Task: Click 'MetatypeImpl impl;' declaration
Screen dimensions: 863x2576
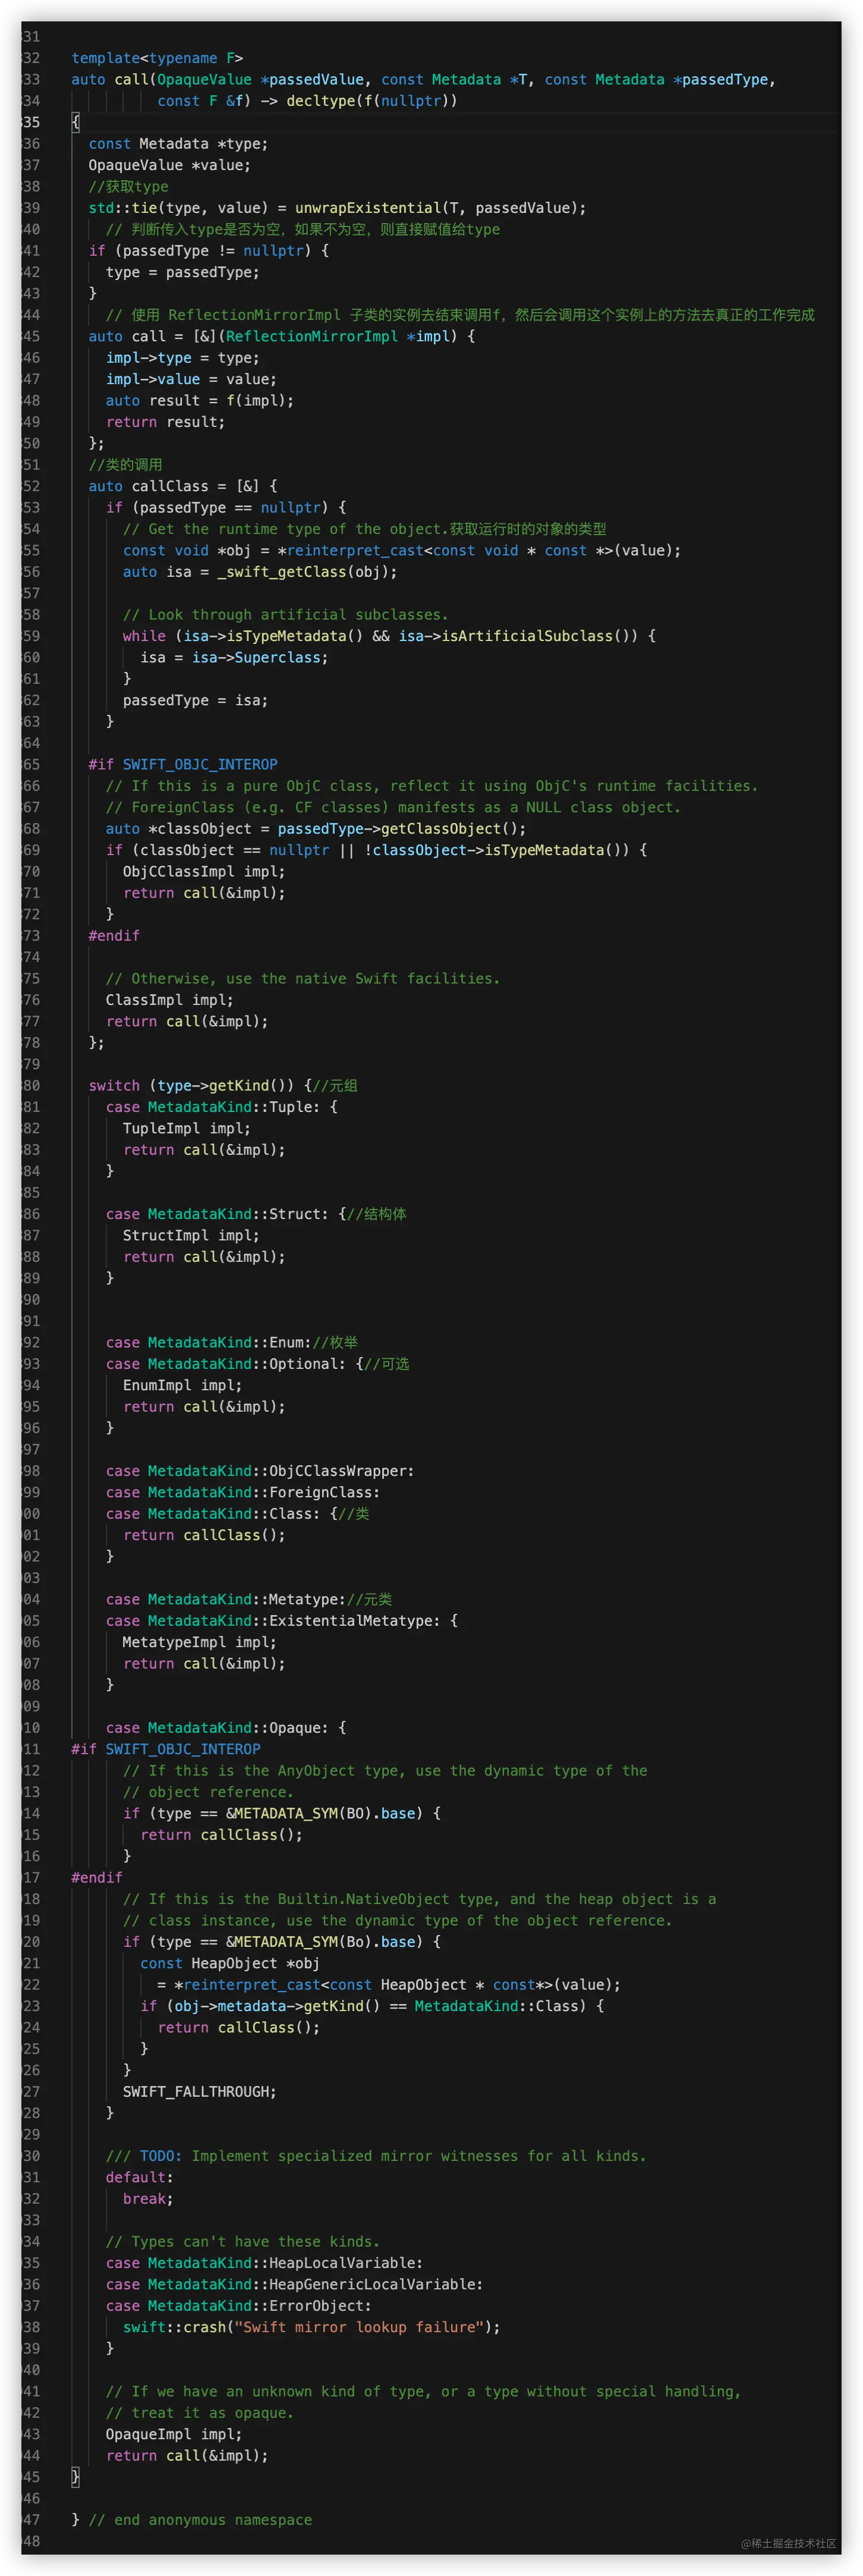Action: [200, 1643]
